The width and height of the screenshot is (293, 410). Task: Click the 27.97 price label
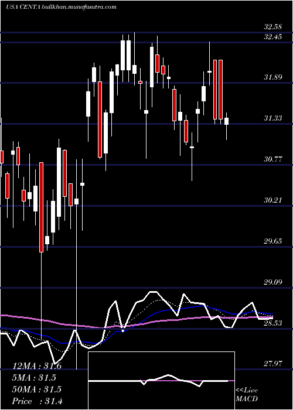(273, 364)
